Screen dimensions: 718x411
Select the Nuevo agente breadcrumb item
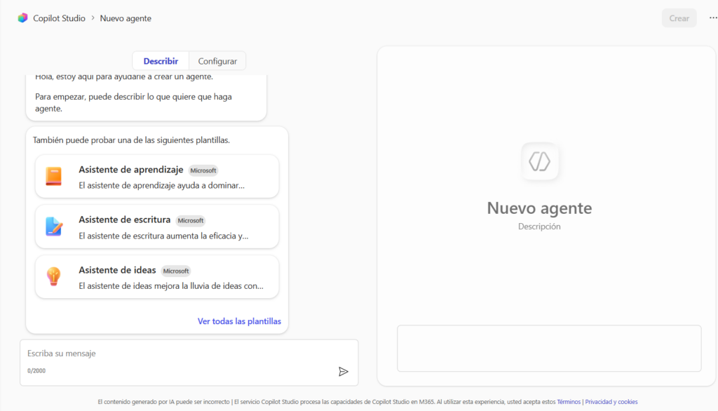click(126, 18)
